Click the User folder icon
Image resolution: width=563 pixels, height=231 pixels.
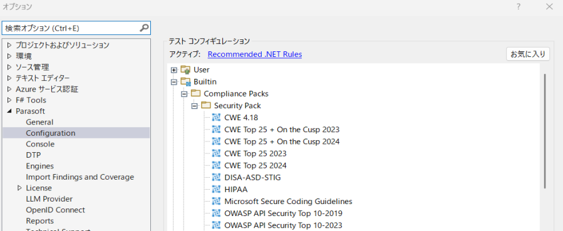tap(185, 69)
